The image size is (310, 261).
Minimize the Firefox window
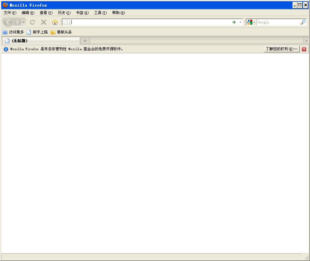pos(295,5)
